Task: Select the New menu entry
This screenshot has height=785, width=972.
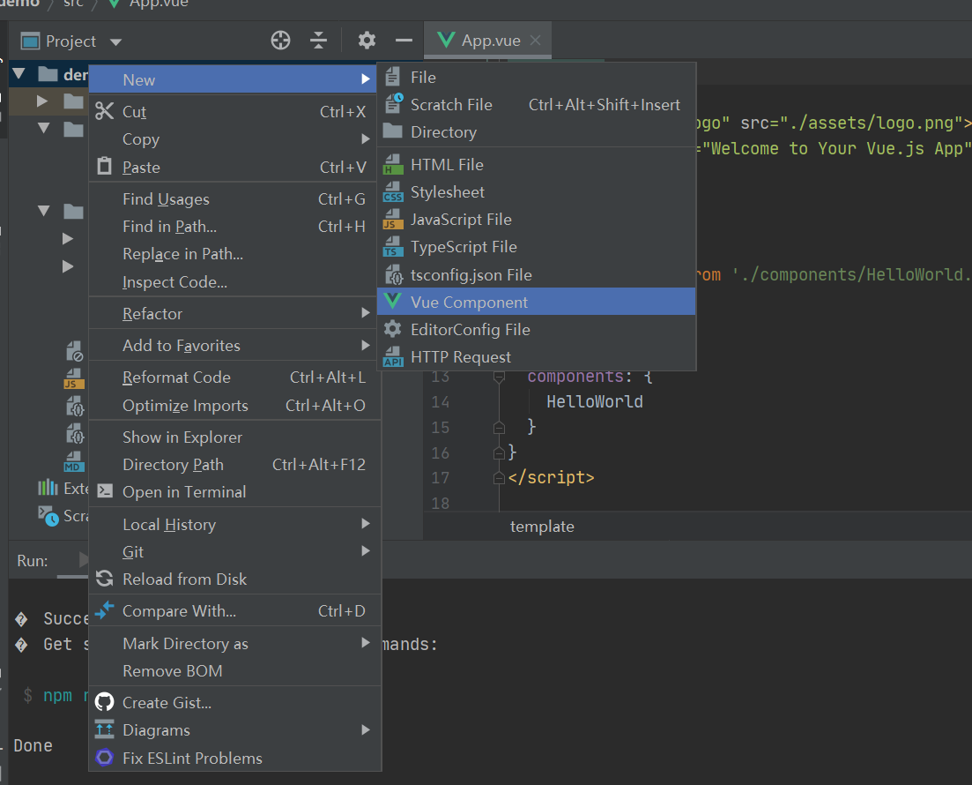Action: [x=233, y=79]
